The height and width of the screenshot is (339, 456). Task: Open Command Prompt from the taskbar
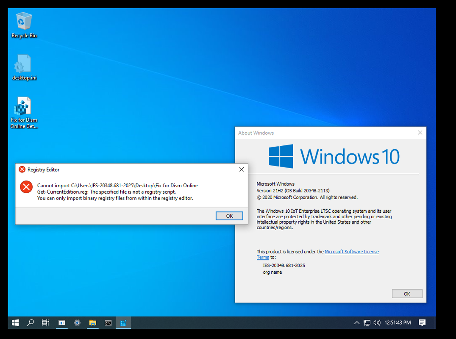(108, 323)
